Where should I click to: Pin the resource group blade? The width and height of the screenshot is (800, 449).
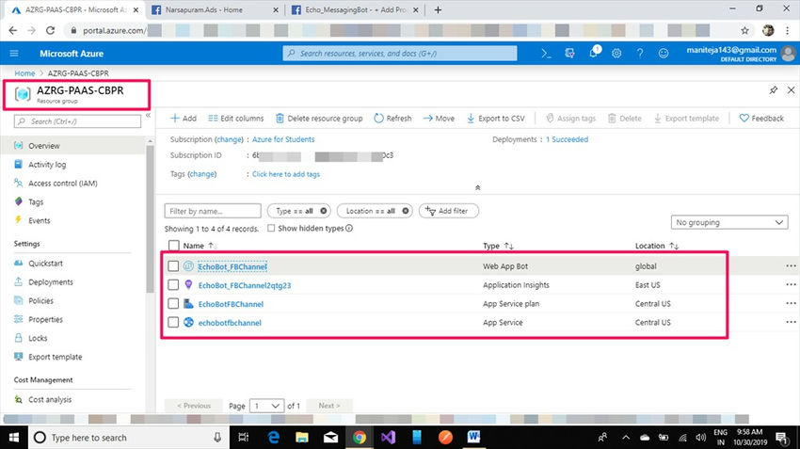pos(774,90)
